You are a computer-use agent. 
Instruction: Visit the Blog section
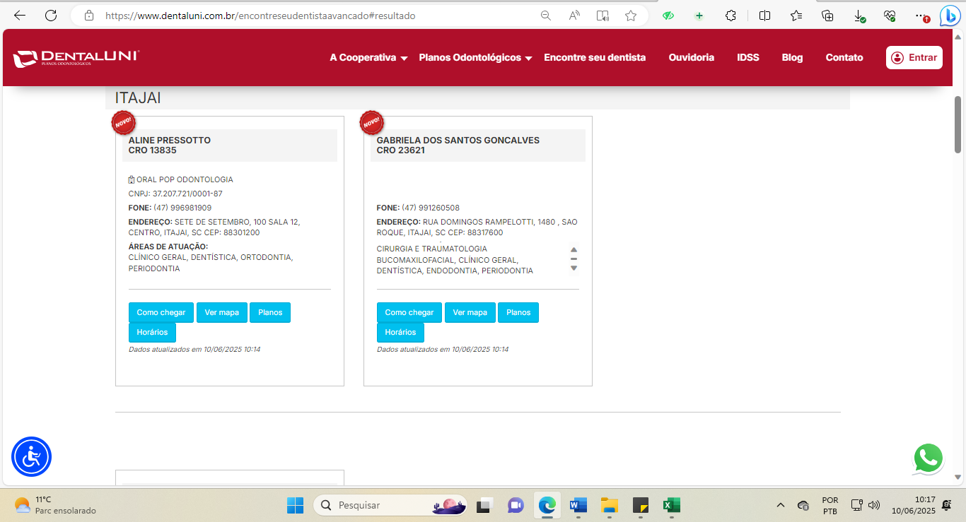792,58
